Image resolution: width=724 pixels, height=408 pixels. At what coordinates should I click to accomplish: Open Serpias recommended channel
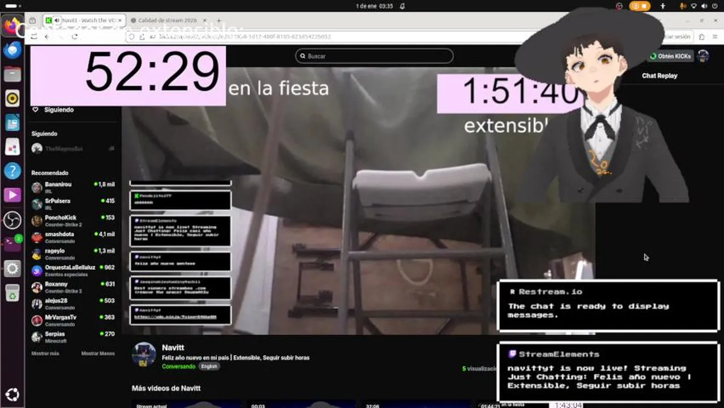coord(74,337)
